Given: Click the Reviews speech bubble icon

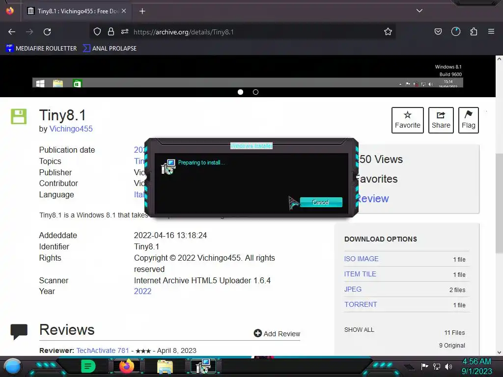Looking at the screenshot, I should point(19,332).
